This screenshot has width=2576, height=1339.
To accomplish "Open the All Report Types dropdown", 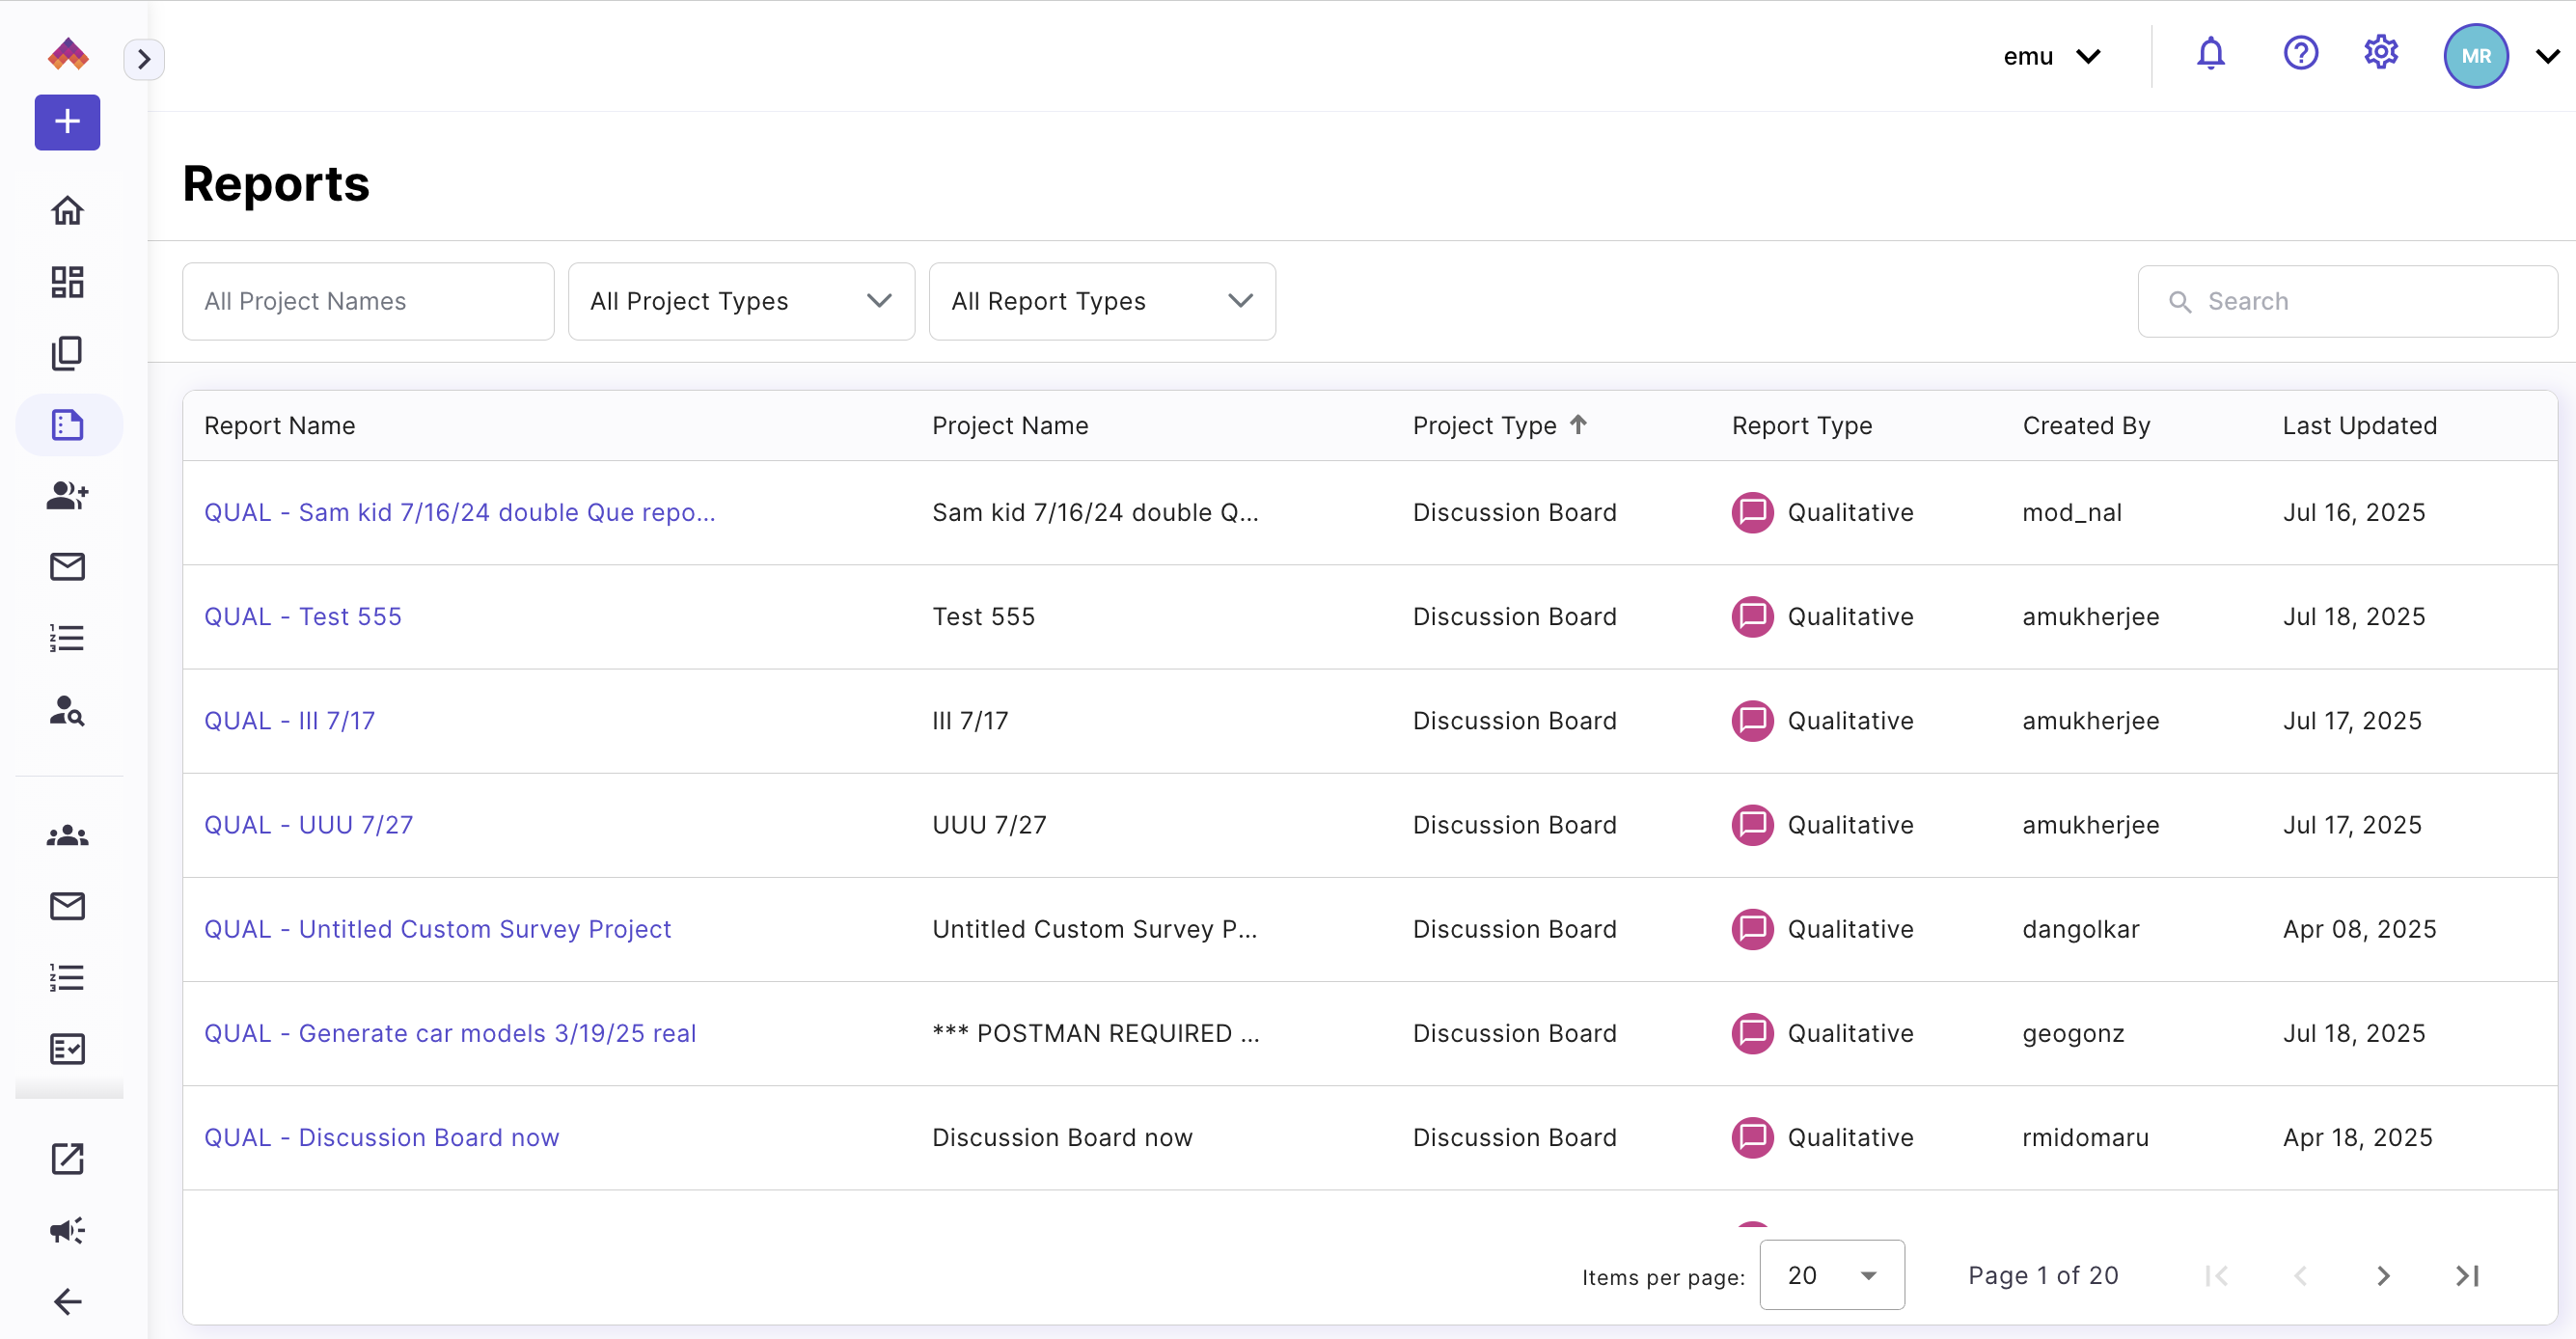I will click(1102, 301).
